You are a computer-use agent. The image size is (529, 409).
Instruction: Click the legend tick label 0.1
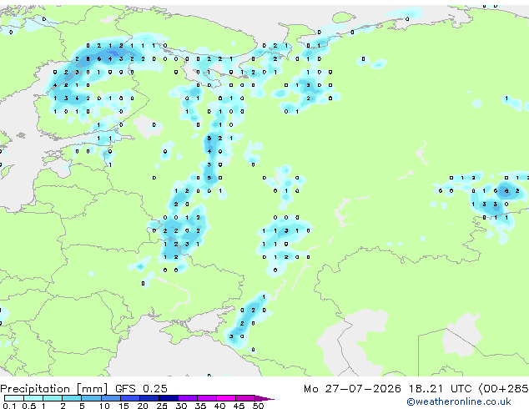coord(9,406)
